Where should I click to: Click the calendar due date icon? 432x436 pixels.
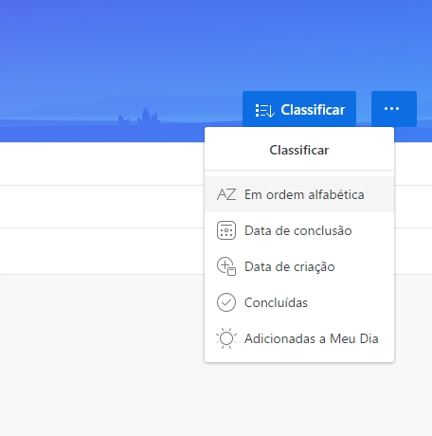point(226,230)
